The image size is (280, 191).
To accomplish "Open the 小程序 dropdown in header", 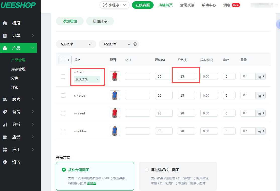I will point(114,5).
